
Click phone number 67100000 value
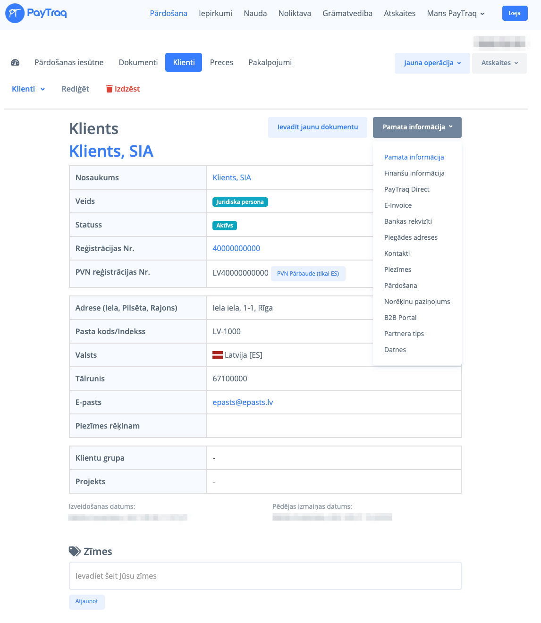tap(230, 379)
